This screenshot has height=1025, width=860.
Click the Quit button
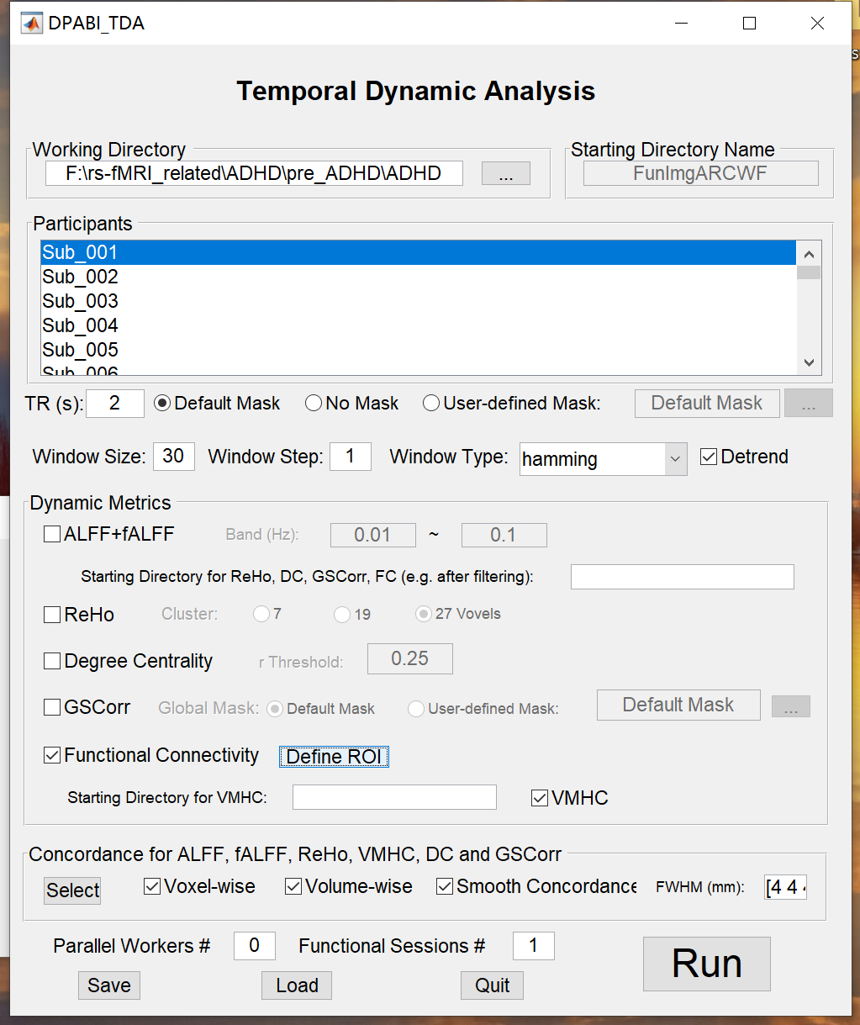click(492, 985)
